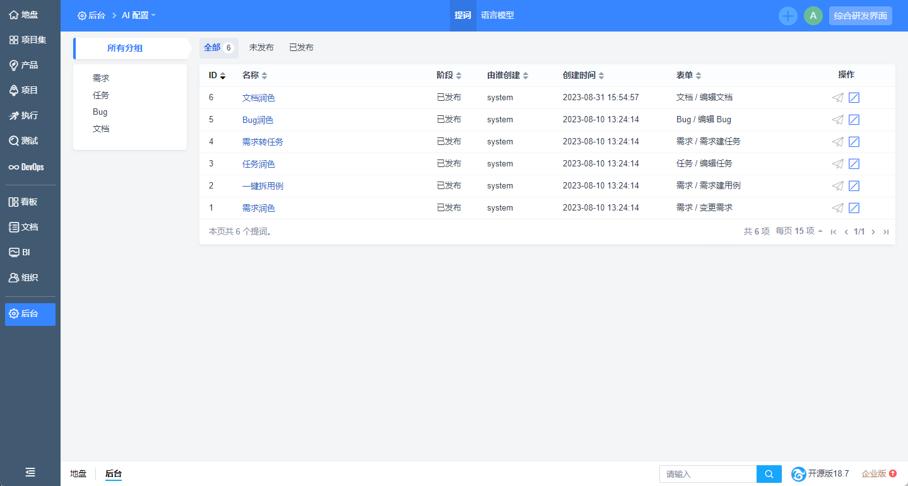Click the 综合研发界面 button
The image size is (908, 486).
point(860,16)
